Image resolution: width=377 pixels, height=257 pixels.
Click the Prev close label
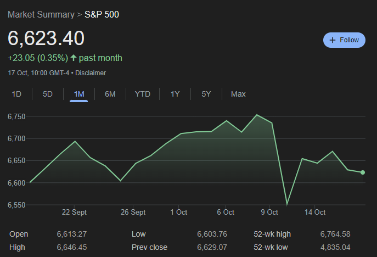[150, 247]
